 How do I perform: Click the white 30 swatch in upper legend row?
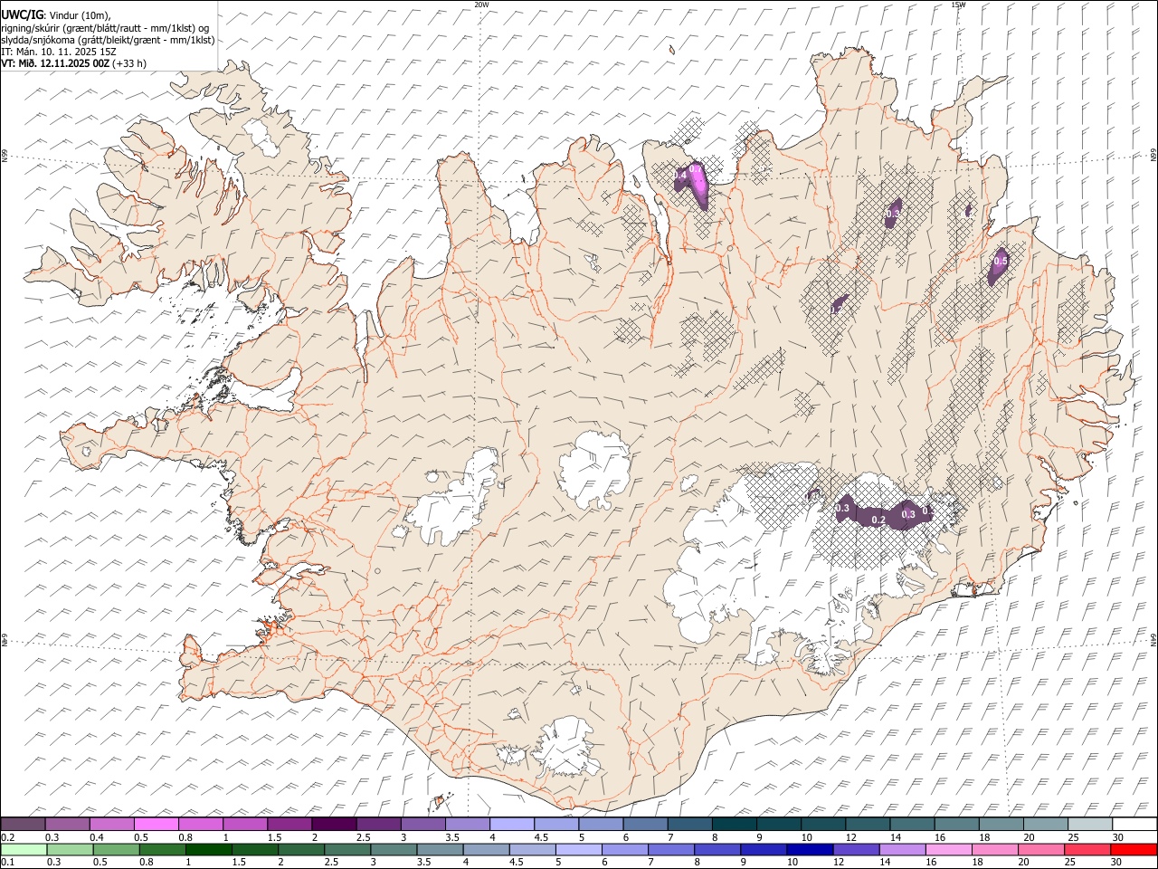click(1134, 825)
